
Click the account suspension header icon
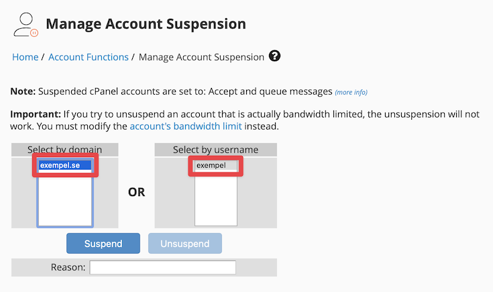(25, 25)
